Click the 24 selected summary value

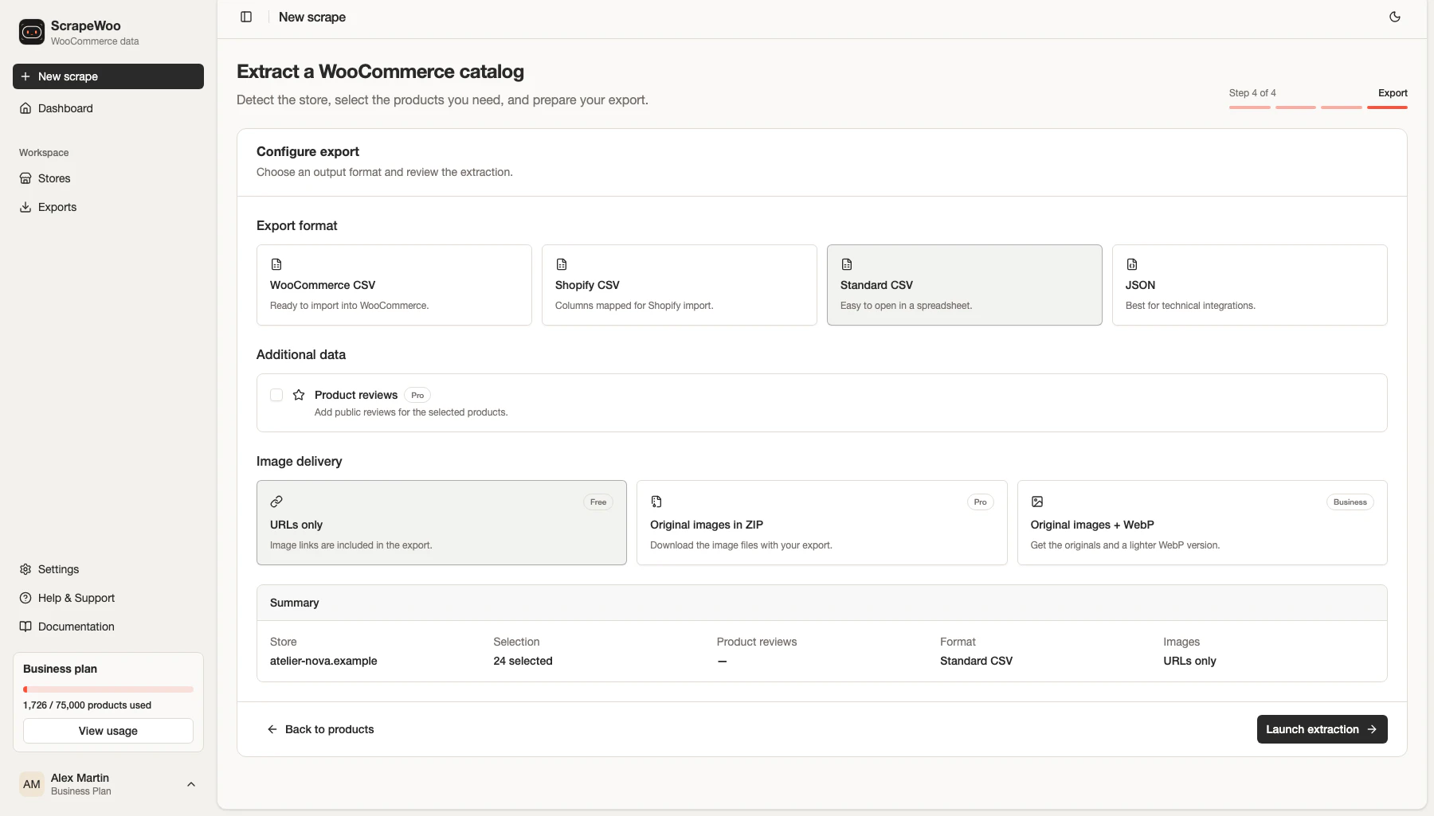(x=523, y=661)
